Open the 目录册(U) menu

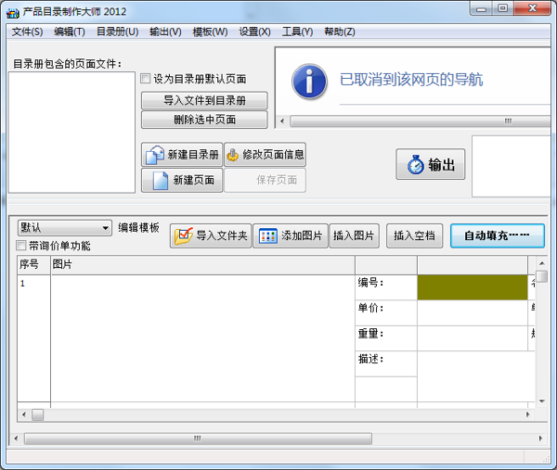[x=117, y=32]
